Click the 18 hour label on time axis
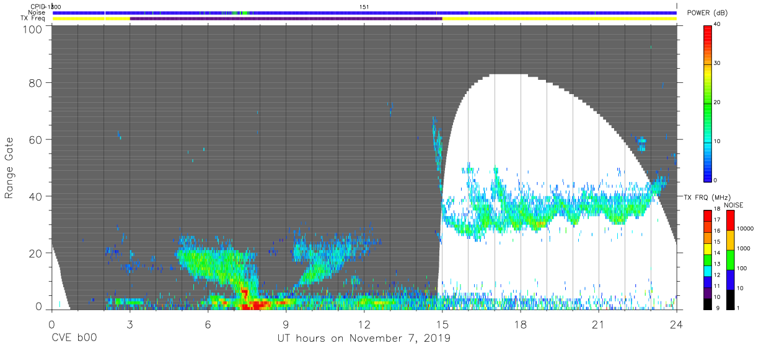The width and height of the screenshot is (761, 351). (520, 324)
